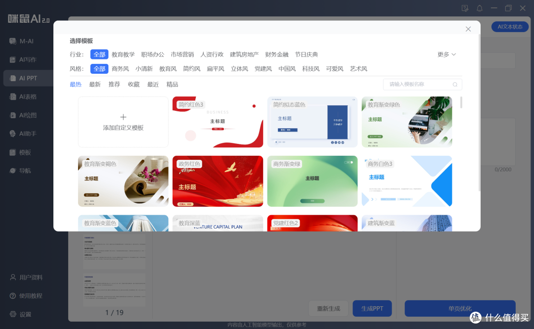The width and height of the screenshot is (534, 329).
Task: Filter by style 立体风
Action: tap(239, 69)
